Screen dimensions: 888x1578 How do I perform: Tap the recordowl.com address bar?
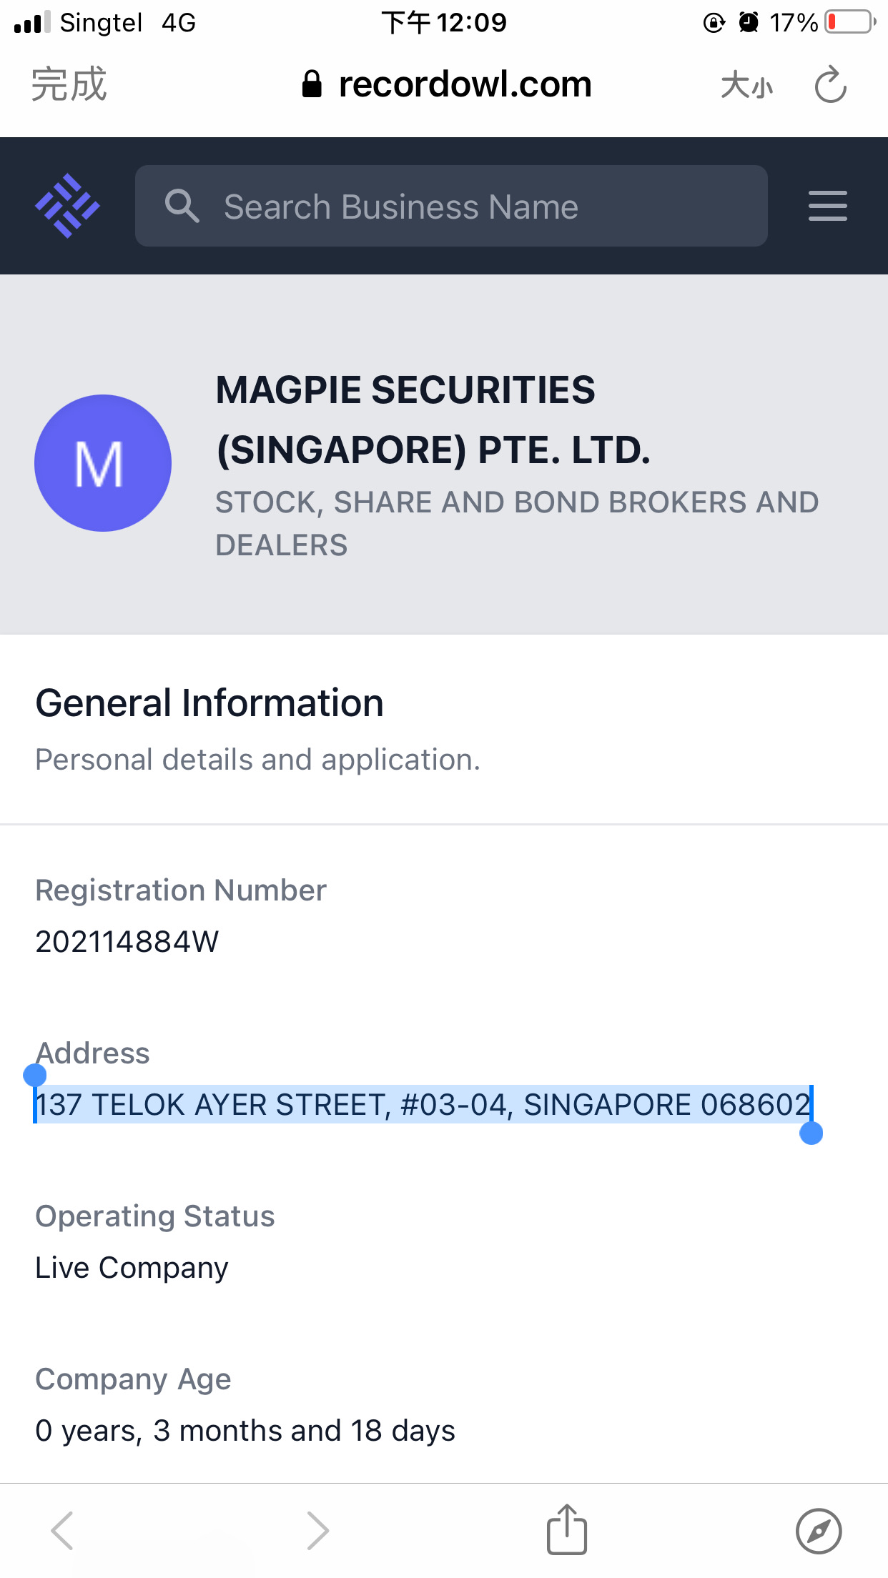[x=447, y=84]
